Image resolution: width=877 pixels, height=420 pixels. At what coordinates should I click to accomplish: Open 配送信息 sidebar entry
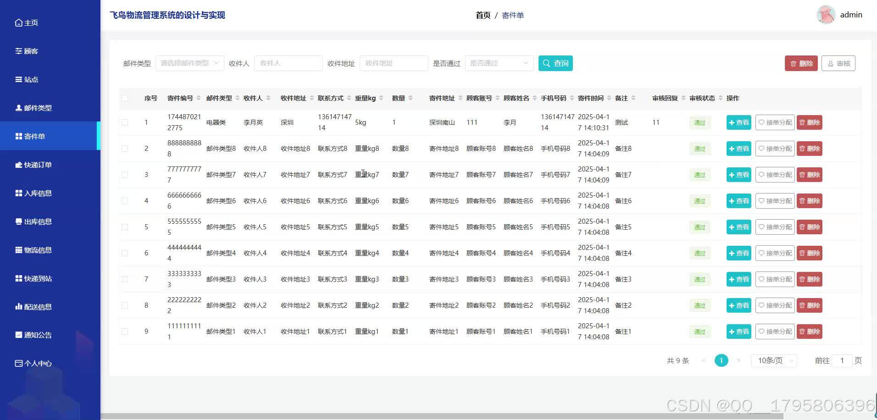33,307
